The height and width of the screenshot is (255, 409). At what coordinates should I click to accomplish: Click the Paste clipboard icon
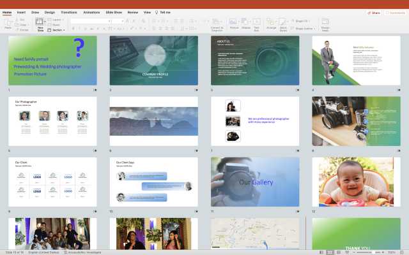point(8,23)
